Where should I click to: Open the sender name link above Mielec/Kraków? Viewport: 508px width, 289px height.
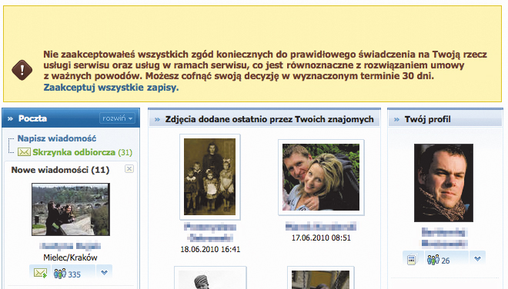point(70,247)
